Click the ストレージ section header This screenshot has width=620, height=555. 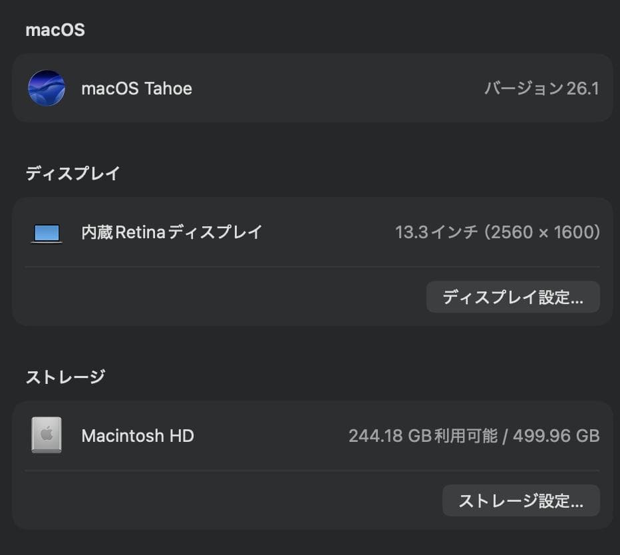click(x=63, y=376)
